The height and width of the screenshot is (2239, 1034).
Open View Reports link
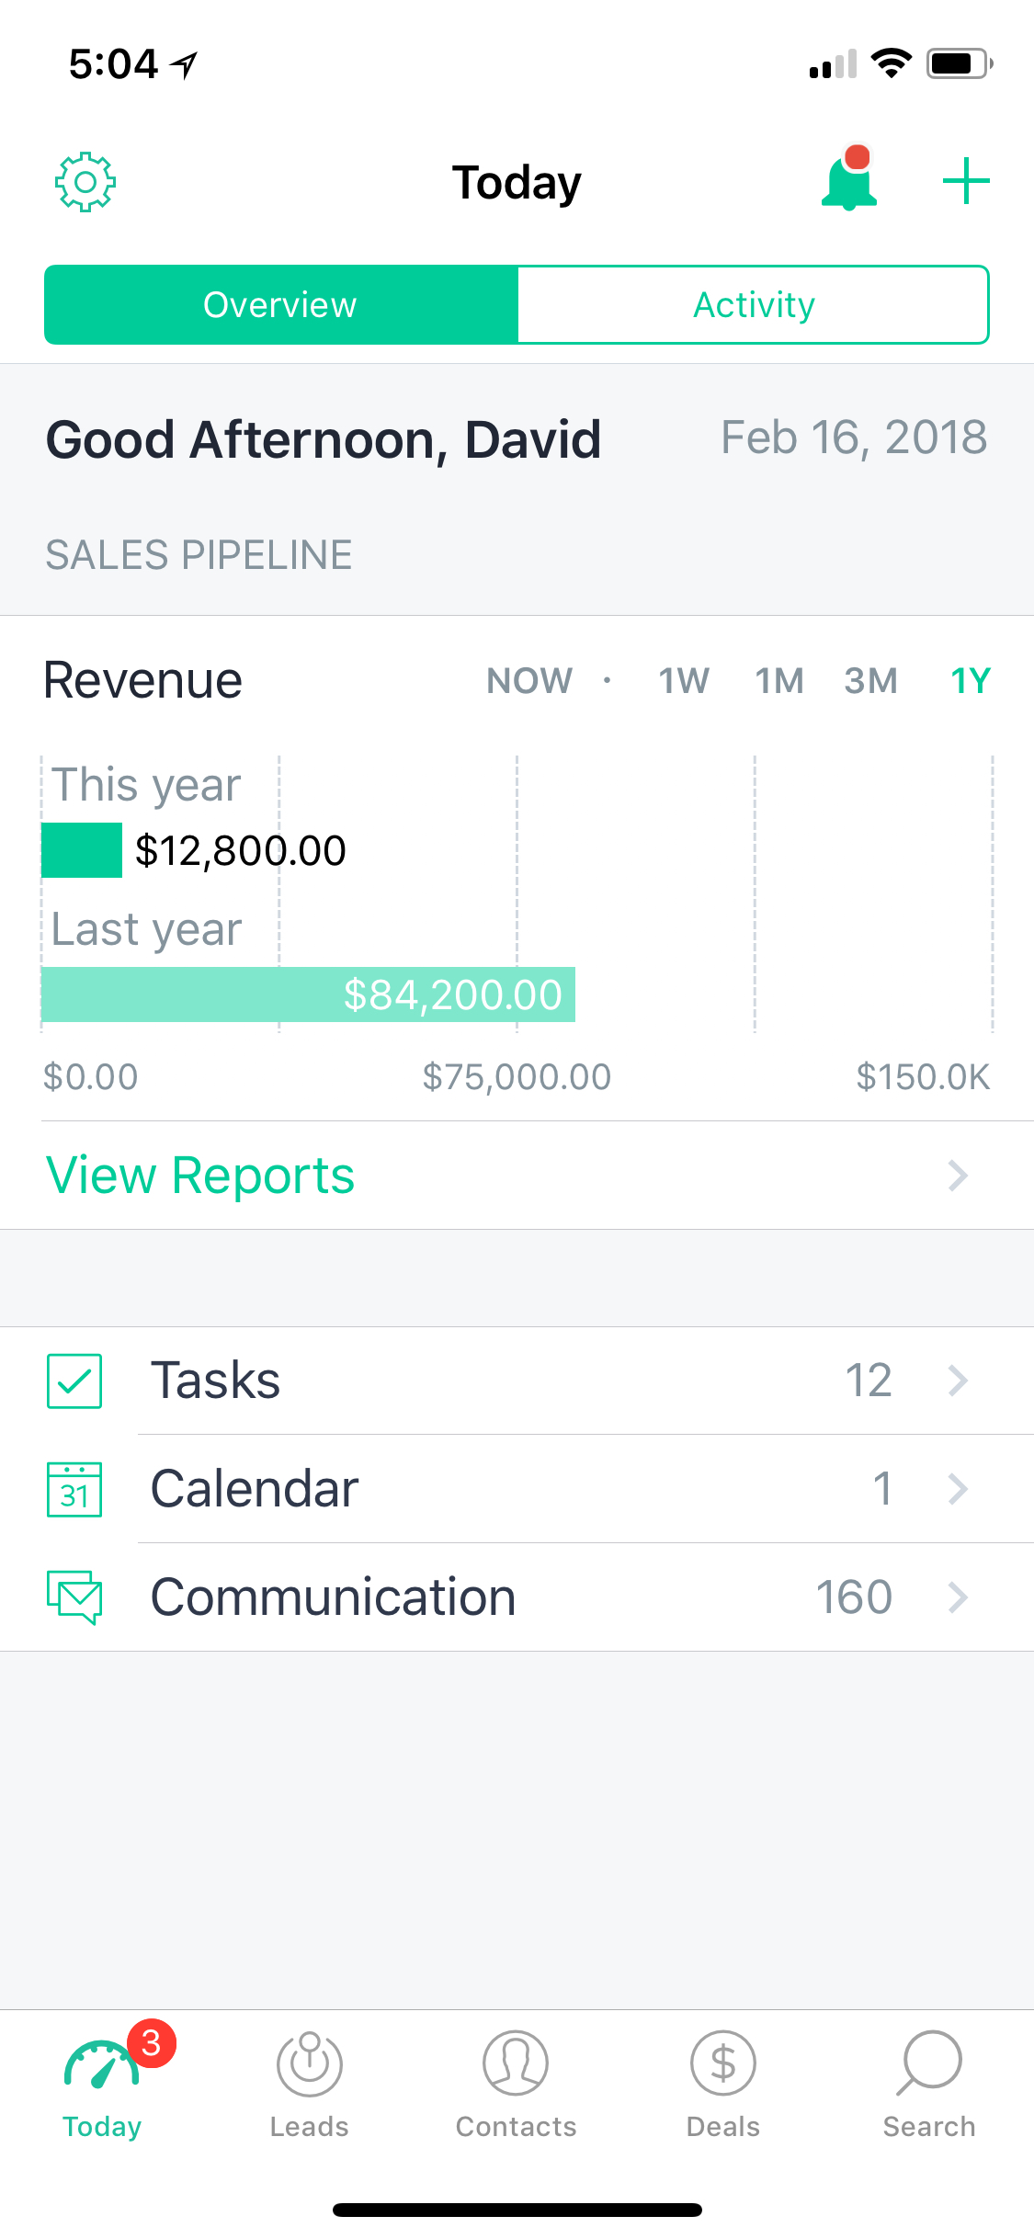[200, 1176]
